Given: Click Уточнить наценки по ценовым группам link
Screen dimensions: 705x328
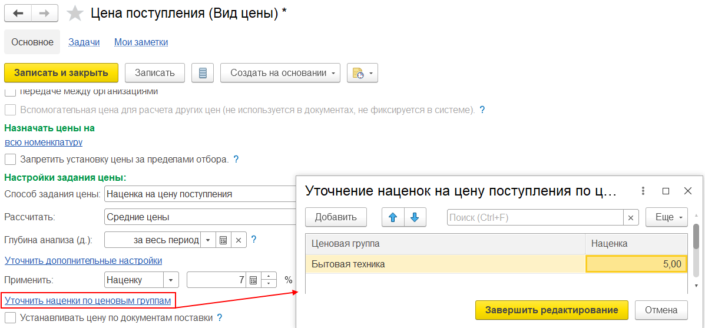Looking at the screenshot, I should coord(88,301).
